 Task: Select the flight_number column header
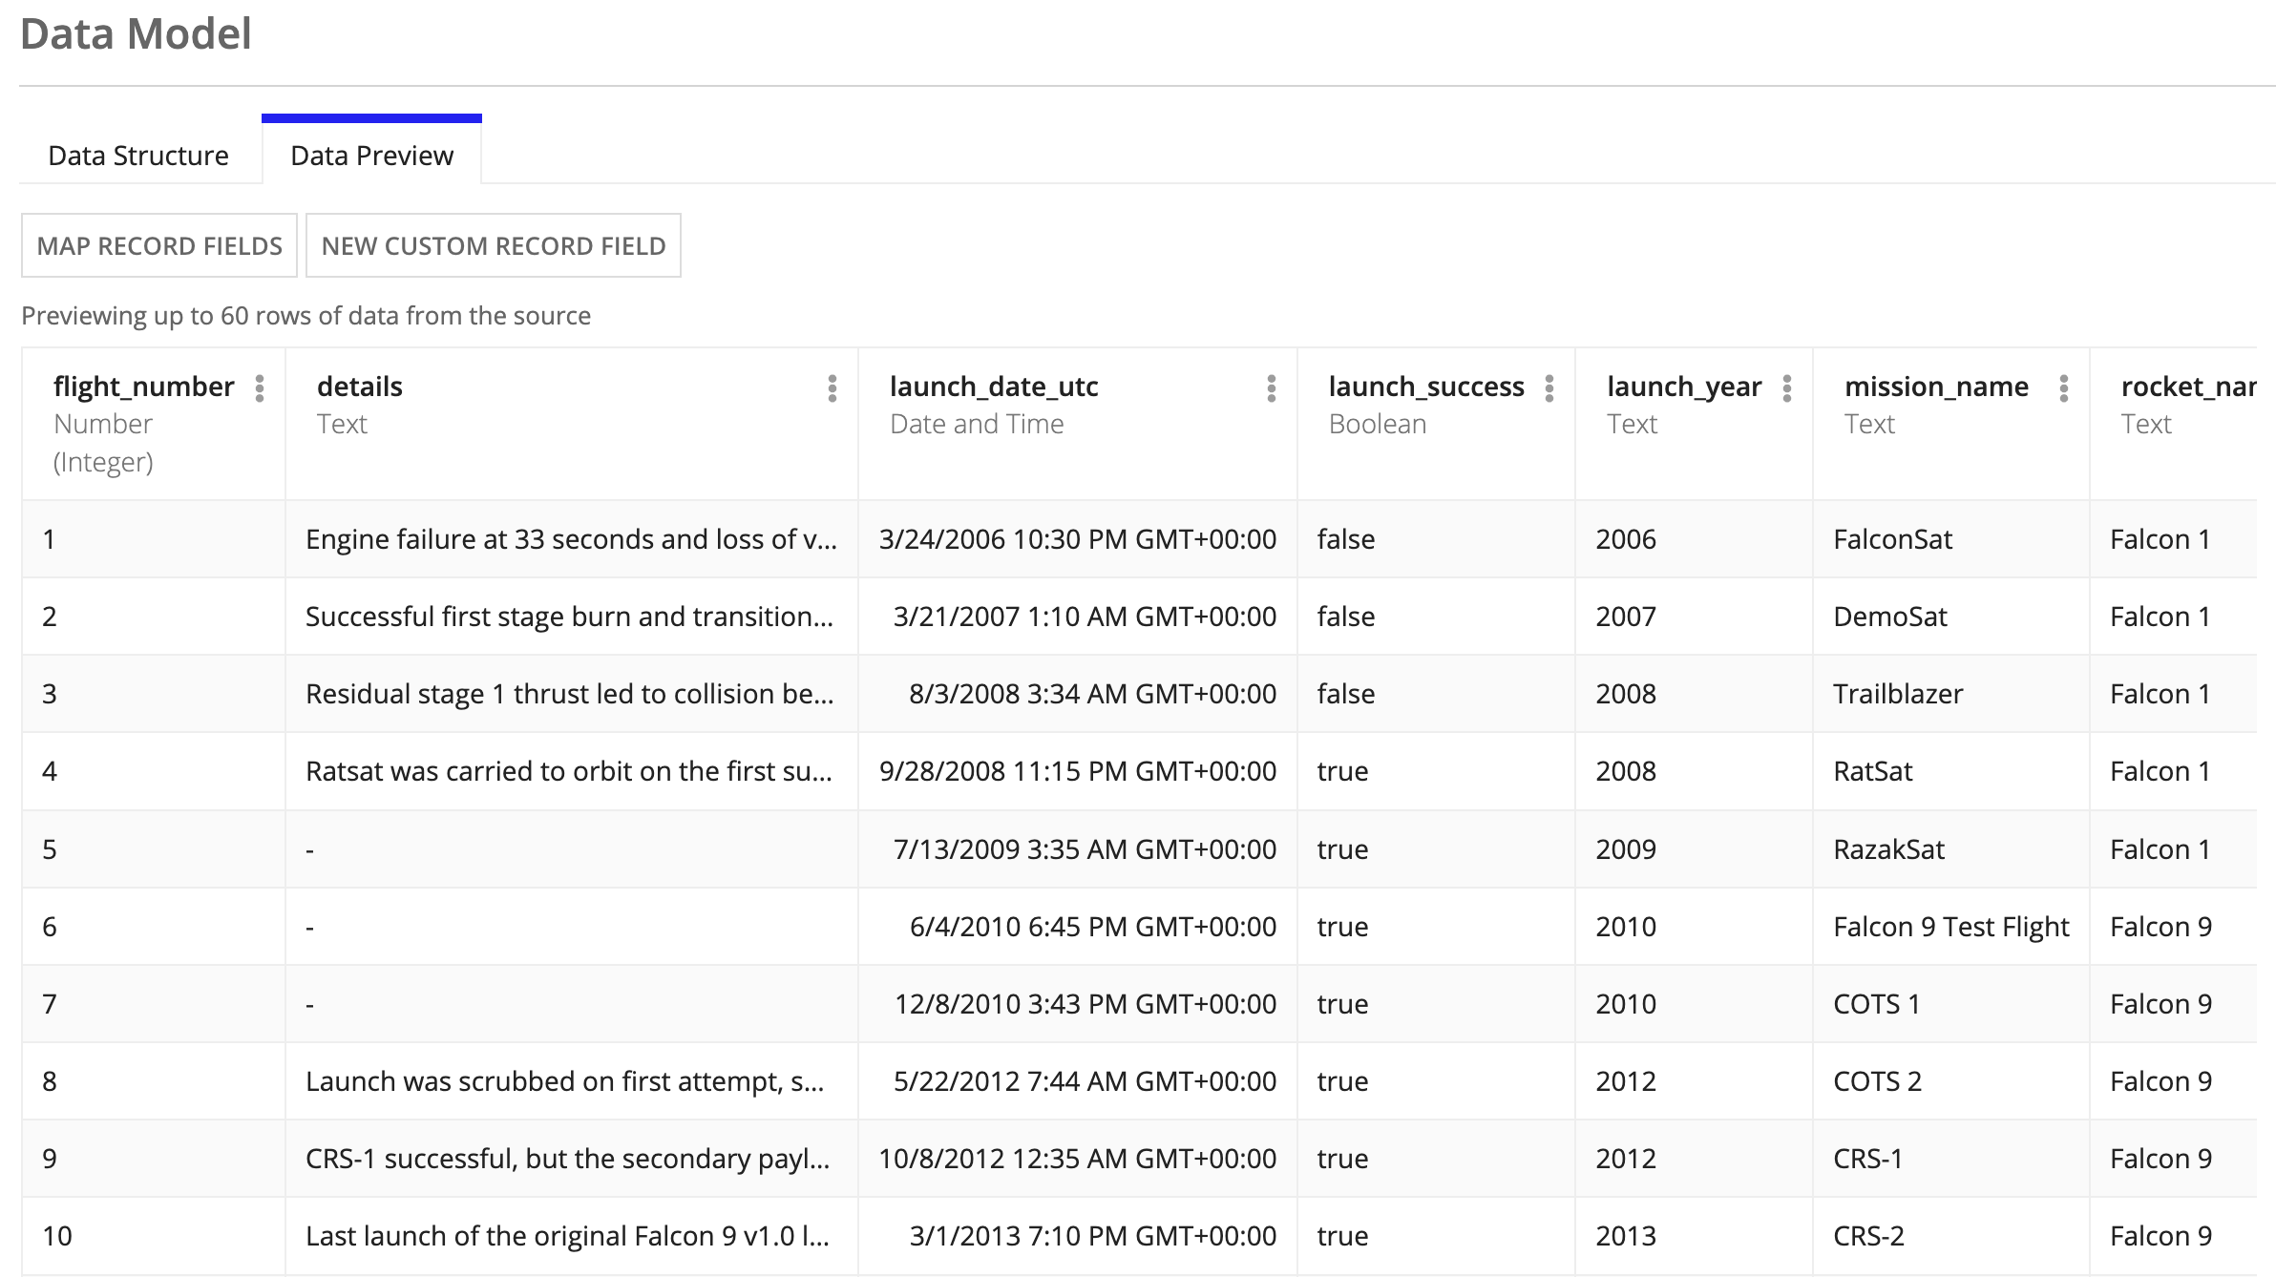coord(154,424)
